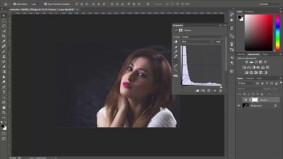The width and height of the screenshot is (283, 159).
Task: Open the Actions panel play icon
Action: tap(232, 20)
